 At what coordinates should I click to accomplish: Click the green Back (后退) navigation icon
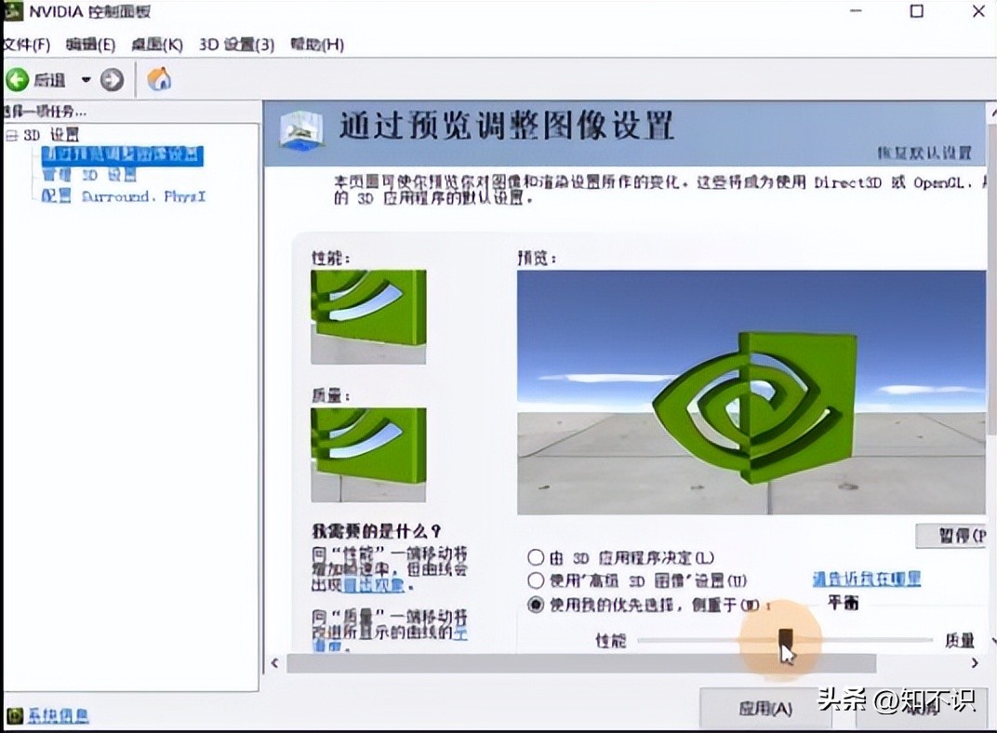coord(16,80)
